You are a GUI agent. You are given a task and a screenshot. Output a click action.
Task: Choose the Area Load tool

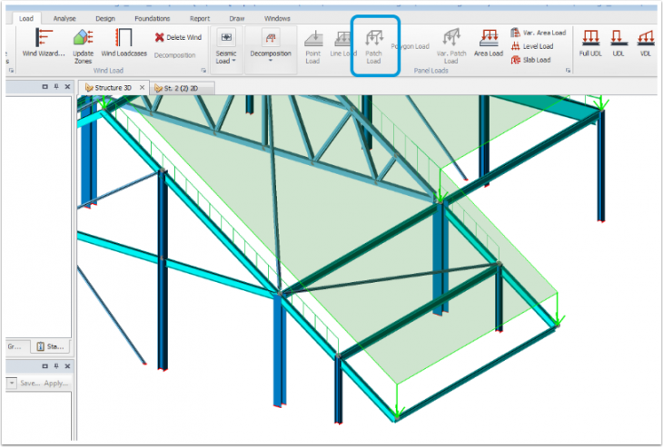489,43
